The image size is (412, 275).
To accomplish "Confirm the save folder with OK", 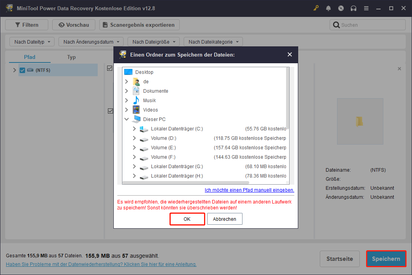I will [187, 219].
